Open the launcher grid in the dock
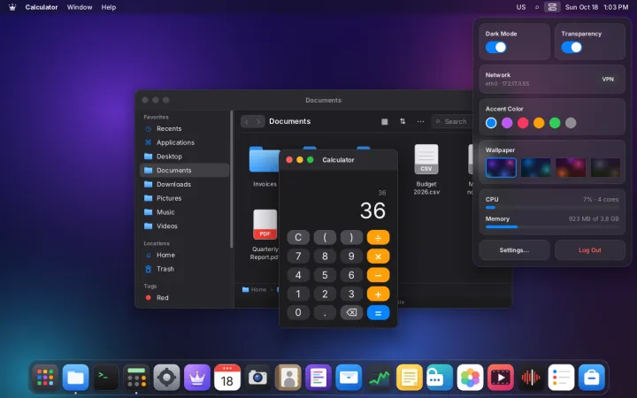This screenshot has width=637, height=398. coord(45,378)
